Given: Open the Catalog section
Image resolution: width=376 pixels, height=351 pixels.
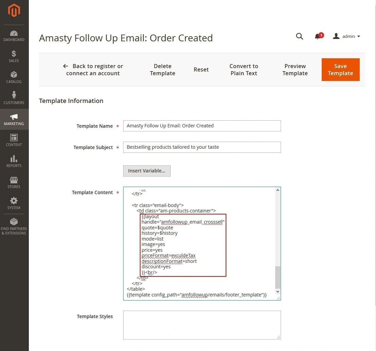Looking at the screenshot, I should point(14,77).
